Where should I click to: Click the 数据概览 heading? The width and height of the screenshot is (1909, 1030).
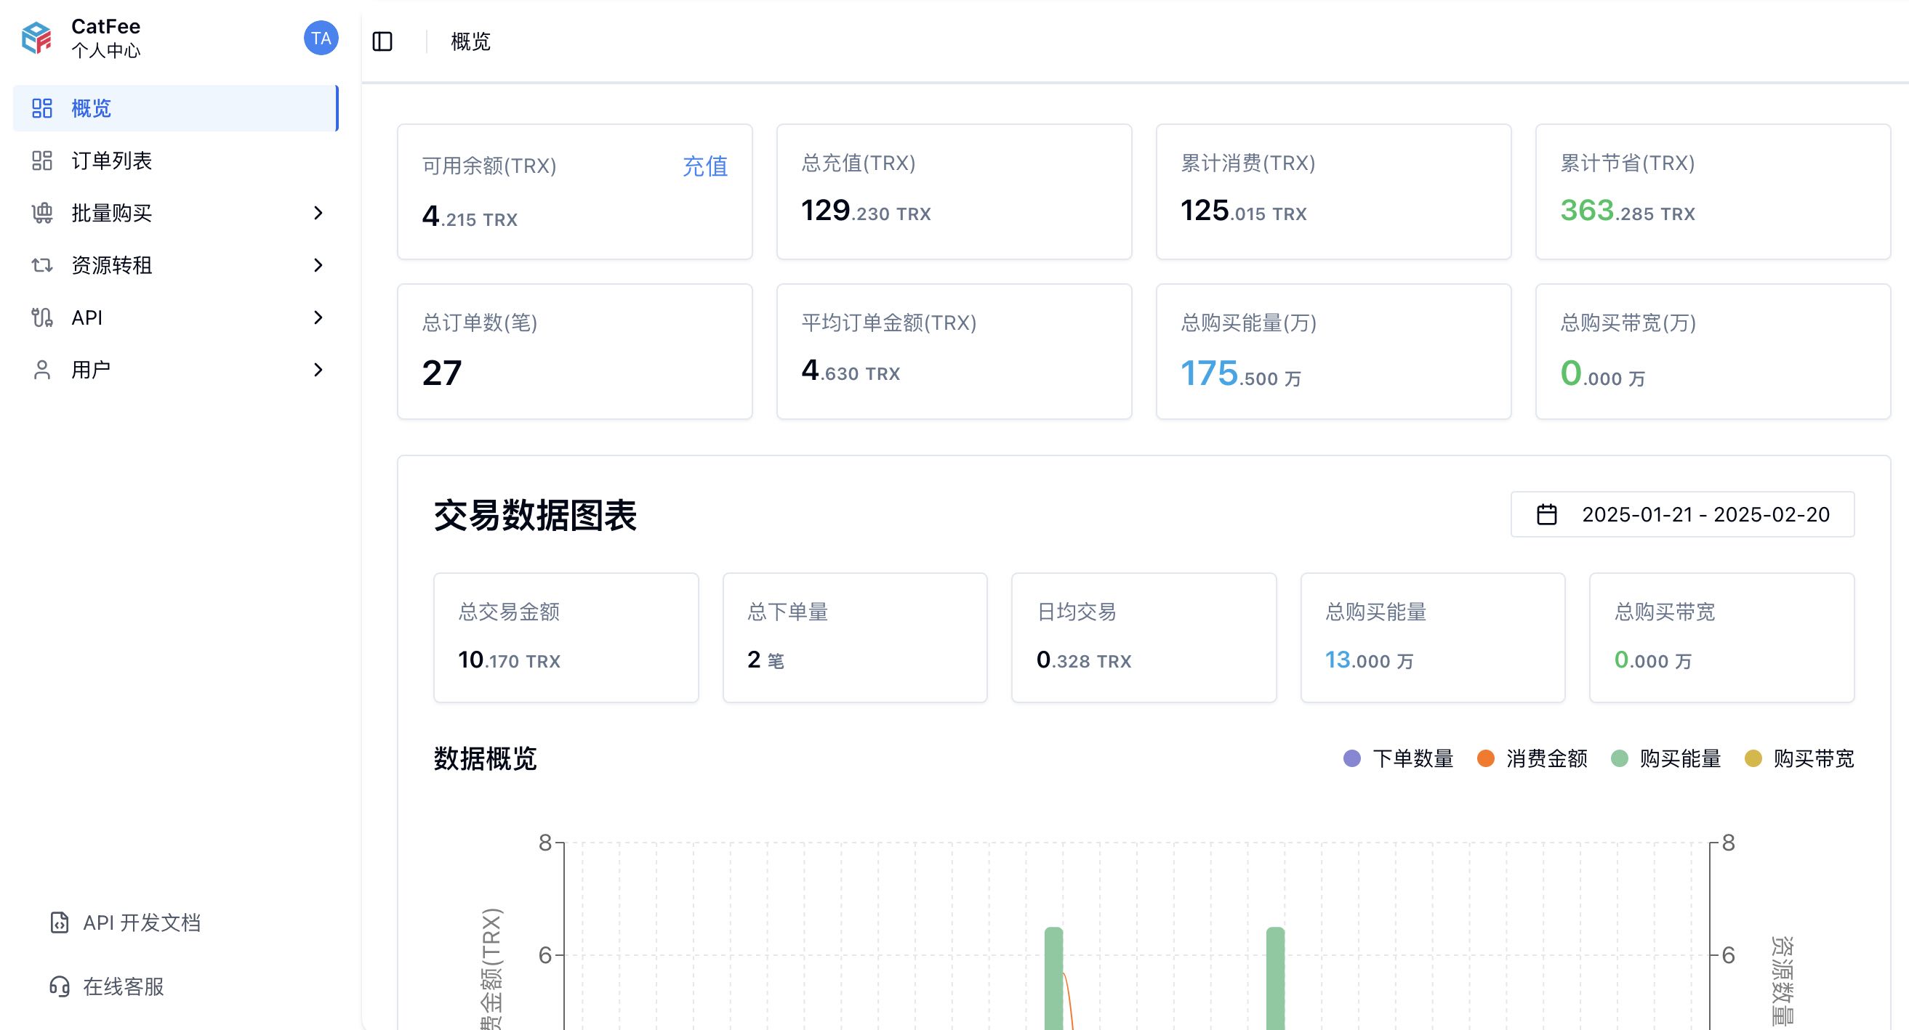(x=485, y=758)
